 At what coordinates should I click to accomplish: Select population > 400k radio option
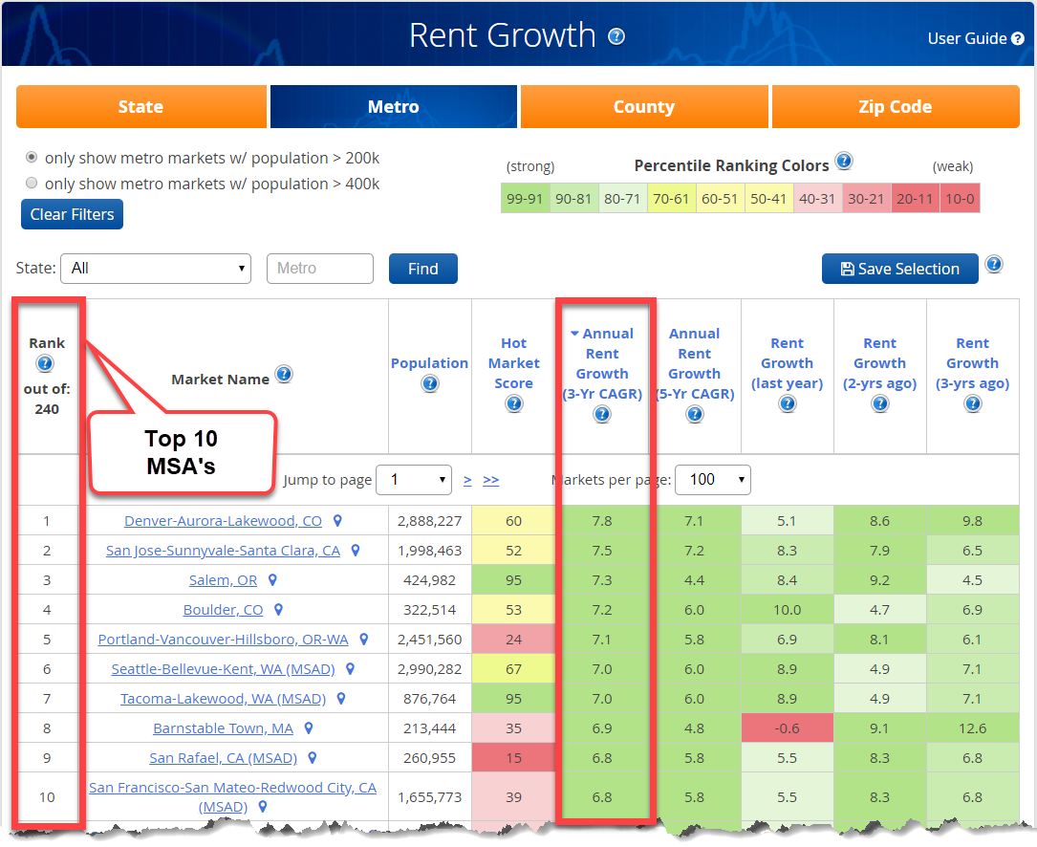point(32,184)
